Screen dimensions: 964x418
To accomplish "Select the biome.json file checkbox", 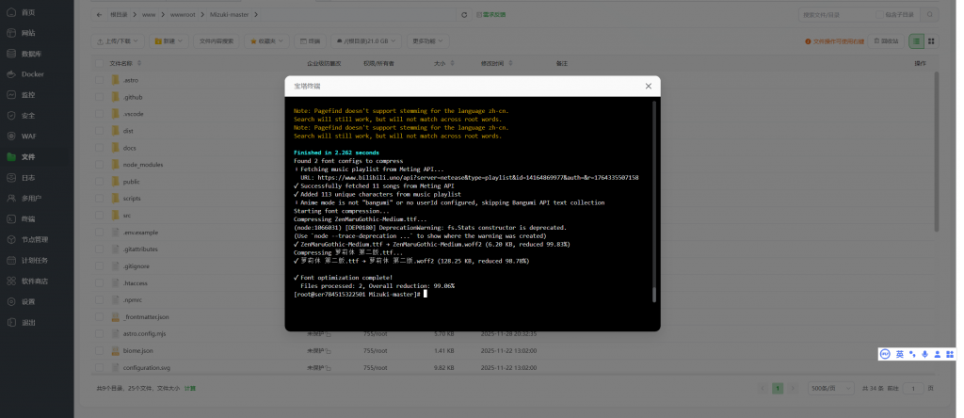I will click(100, 350).
